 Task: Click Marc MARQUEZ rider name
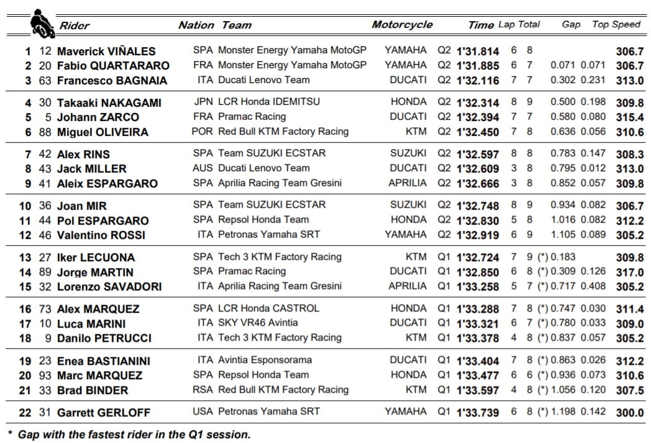pos(99,375)
